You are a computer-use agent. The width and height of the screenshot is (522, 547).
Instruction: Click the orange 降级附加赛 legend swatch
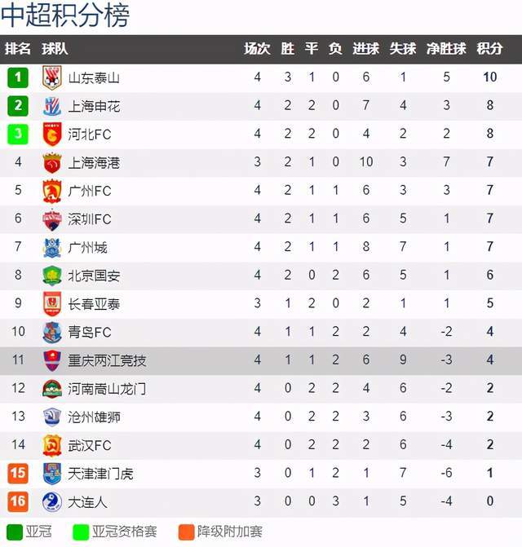186,532
